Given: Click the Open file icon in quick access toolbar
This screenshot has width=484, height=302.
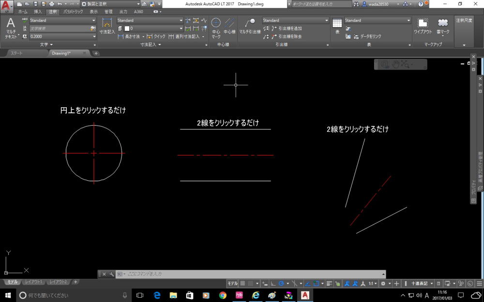Looking at the screenshot, I should [27, 4].
